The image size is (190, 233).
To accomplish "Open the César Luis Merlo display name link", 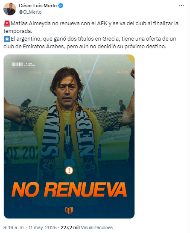I will (x=38, y=6).
